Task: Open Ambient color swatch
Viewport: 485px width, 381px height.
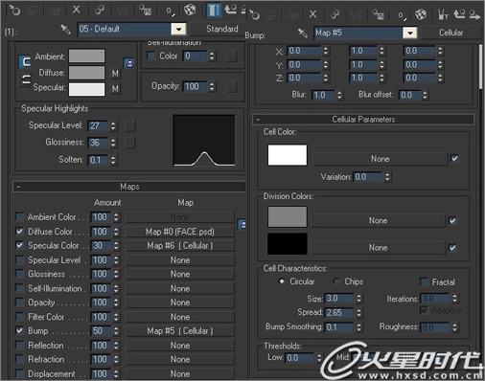Action: pos(86,56)
